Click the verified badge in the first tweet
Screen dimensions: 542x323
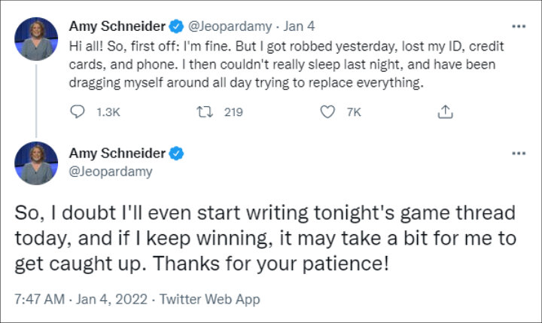coord(175,26)
